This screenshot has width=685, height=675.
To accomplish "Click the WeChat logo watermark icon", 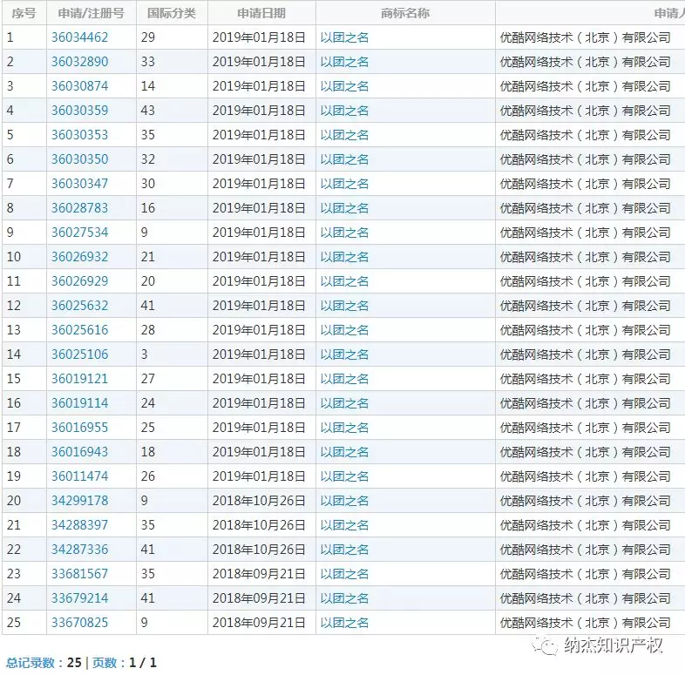I will [x=548, y=646].
